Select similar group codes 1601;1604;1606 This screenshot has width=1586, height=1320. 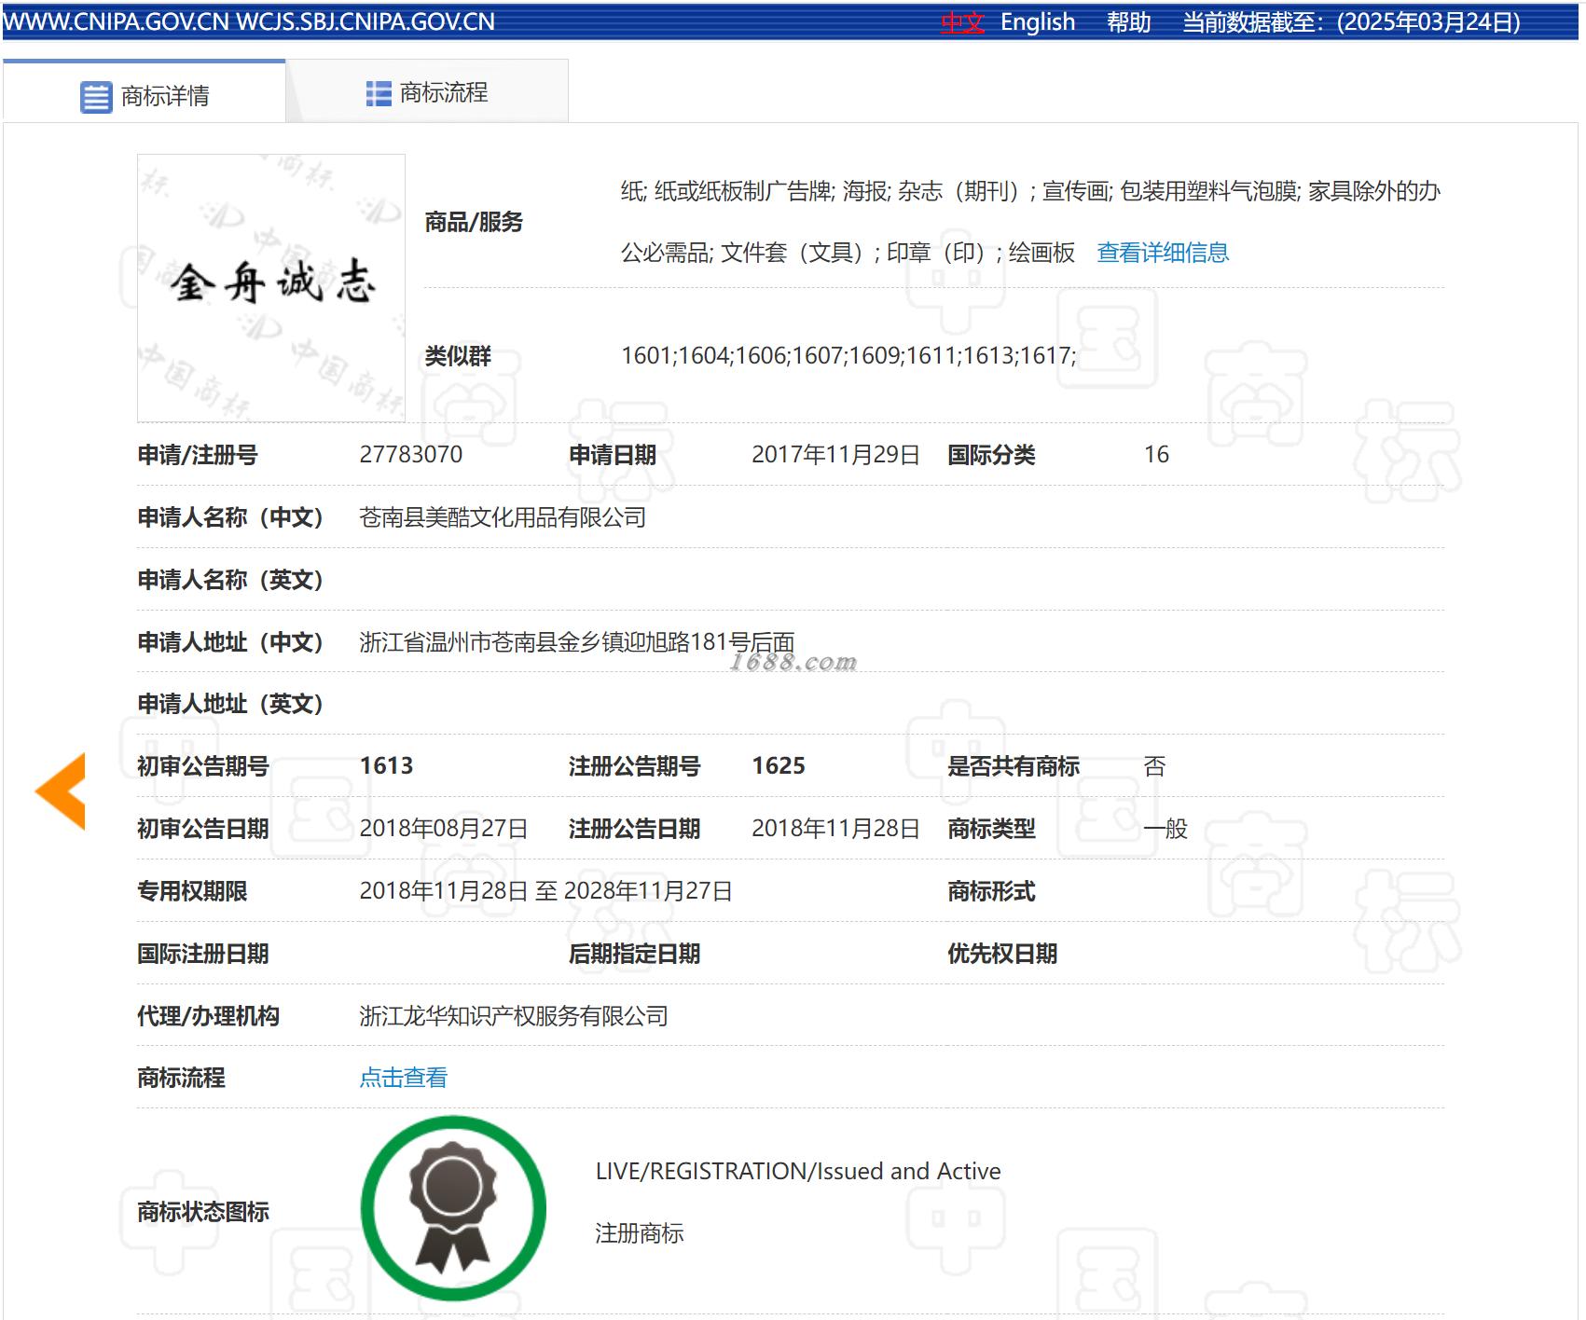click(705, 356)
